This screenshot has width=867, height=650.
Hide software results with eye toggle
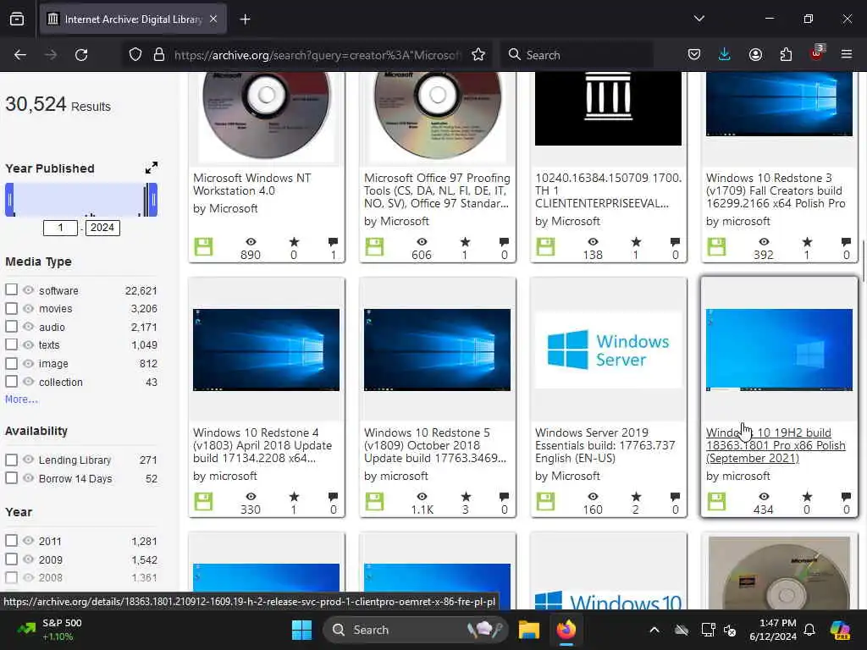28,290
